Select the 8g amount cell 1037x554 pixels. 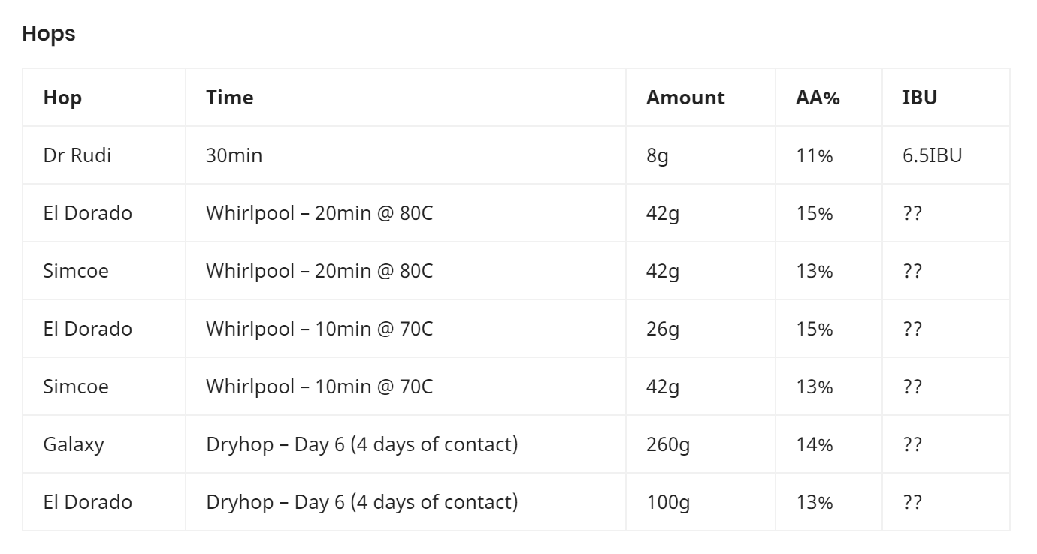657,156
